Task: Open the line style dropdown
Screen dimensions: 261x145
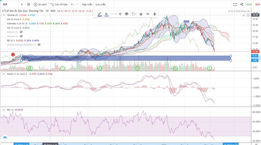Action: (114, 14)
